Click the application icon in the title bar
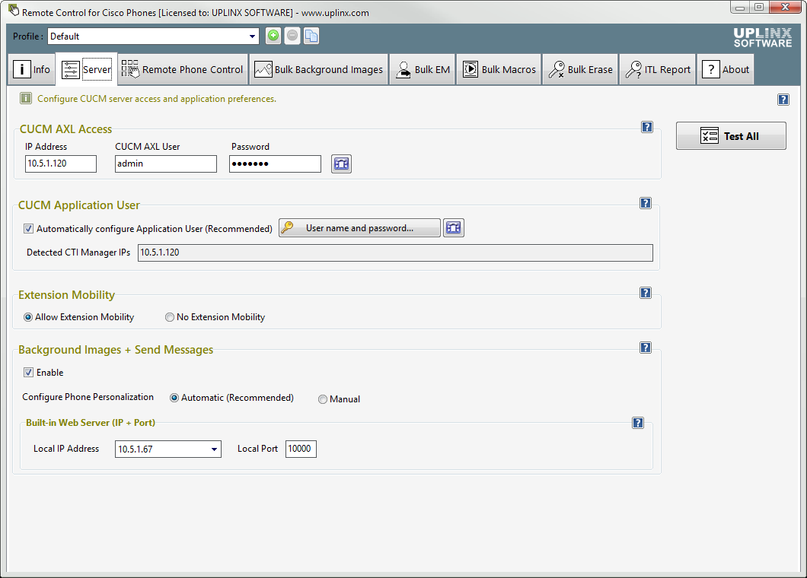The image size is (807, 578). (x=14, y=11)
